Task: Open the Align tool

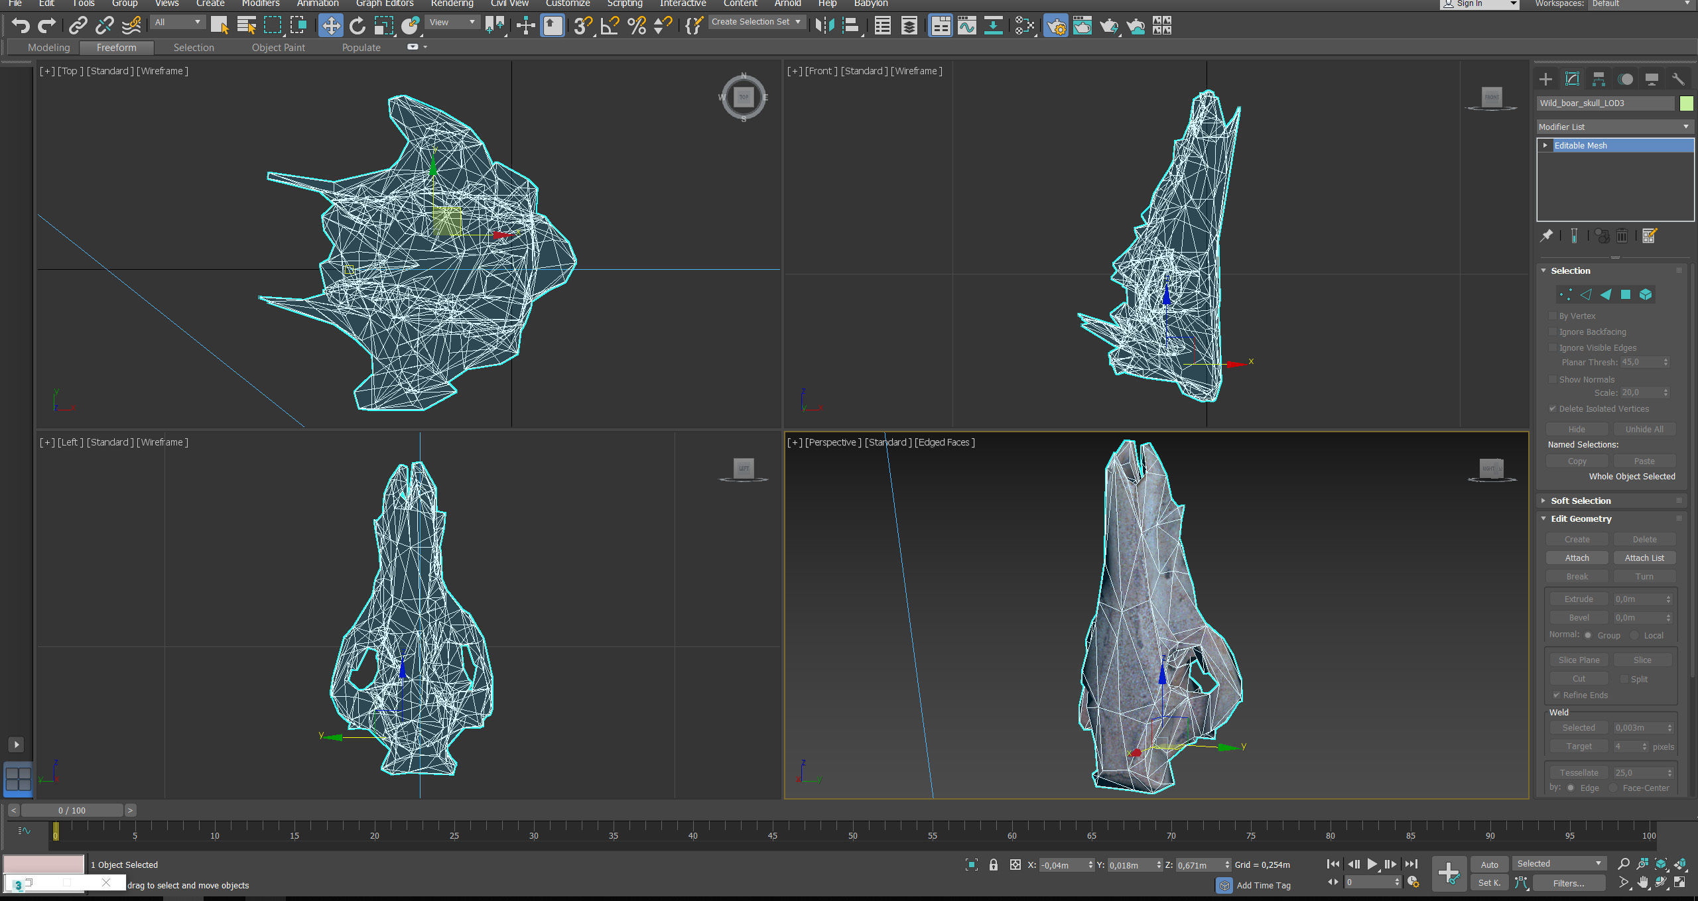Action: 851,26
